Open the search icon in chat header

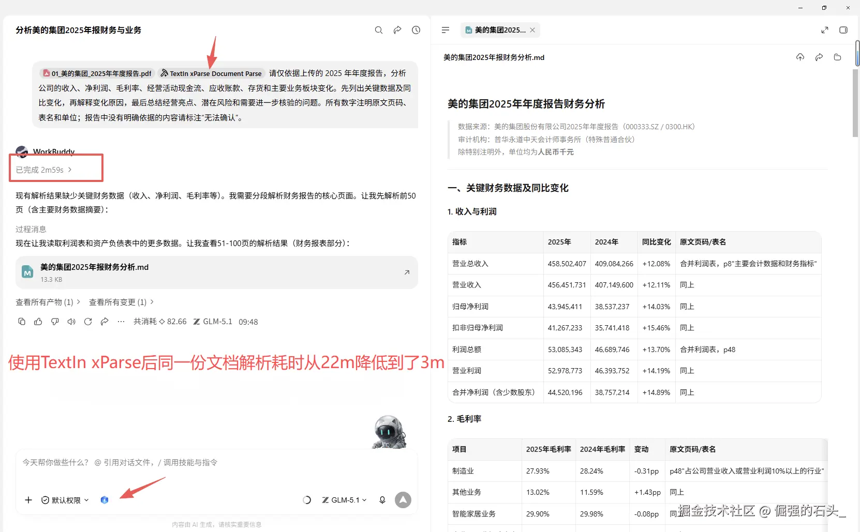[x=379, y=30]
